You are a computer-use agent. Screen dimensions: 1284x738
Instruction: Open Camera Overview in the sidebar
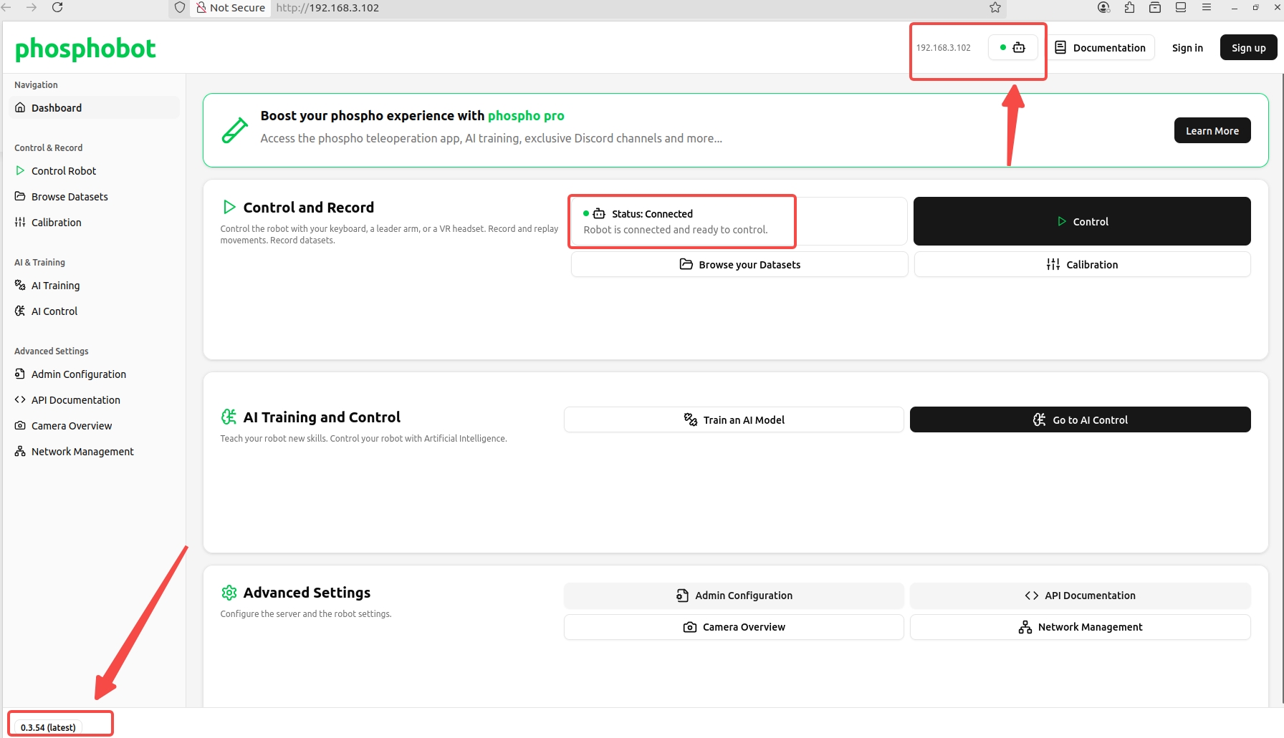[x=94, y=426]
